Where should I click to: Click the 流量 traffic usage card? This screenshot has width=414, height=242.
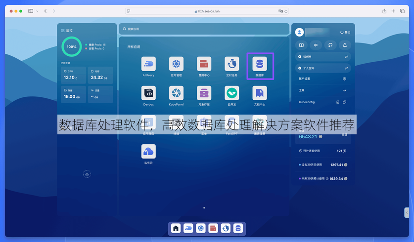click(x=100, y=94)
